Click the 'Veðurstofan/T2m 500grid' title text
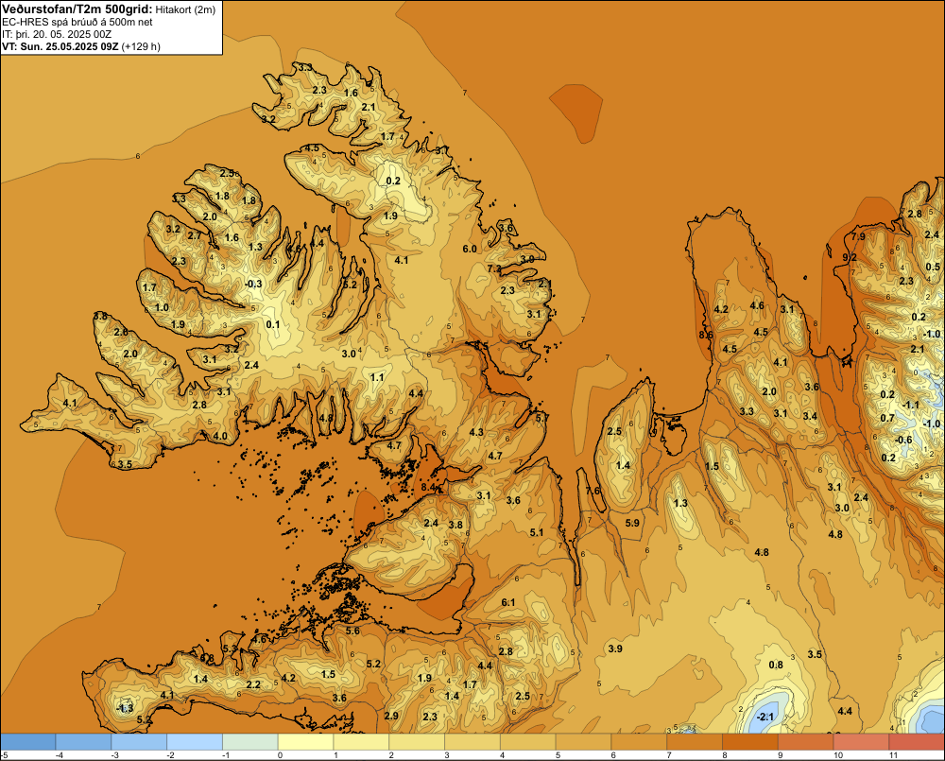The width and height of the screenshot is (945, 761). tap(76, 9)
